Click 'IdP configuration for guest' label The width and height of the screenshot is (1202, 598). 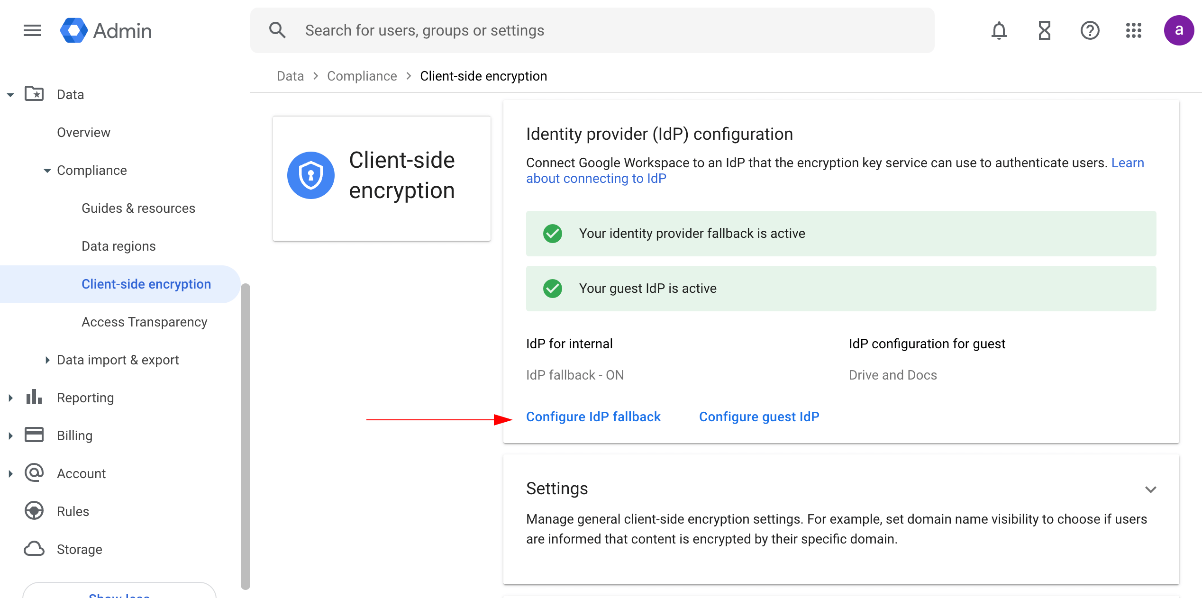coord(927,344)
